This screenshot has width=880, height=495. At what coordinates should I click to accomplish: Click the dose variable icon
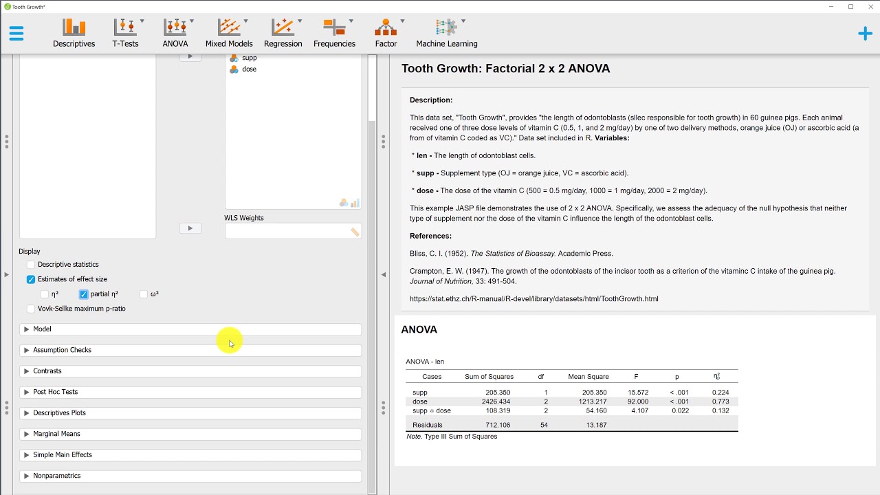234,69
